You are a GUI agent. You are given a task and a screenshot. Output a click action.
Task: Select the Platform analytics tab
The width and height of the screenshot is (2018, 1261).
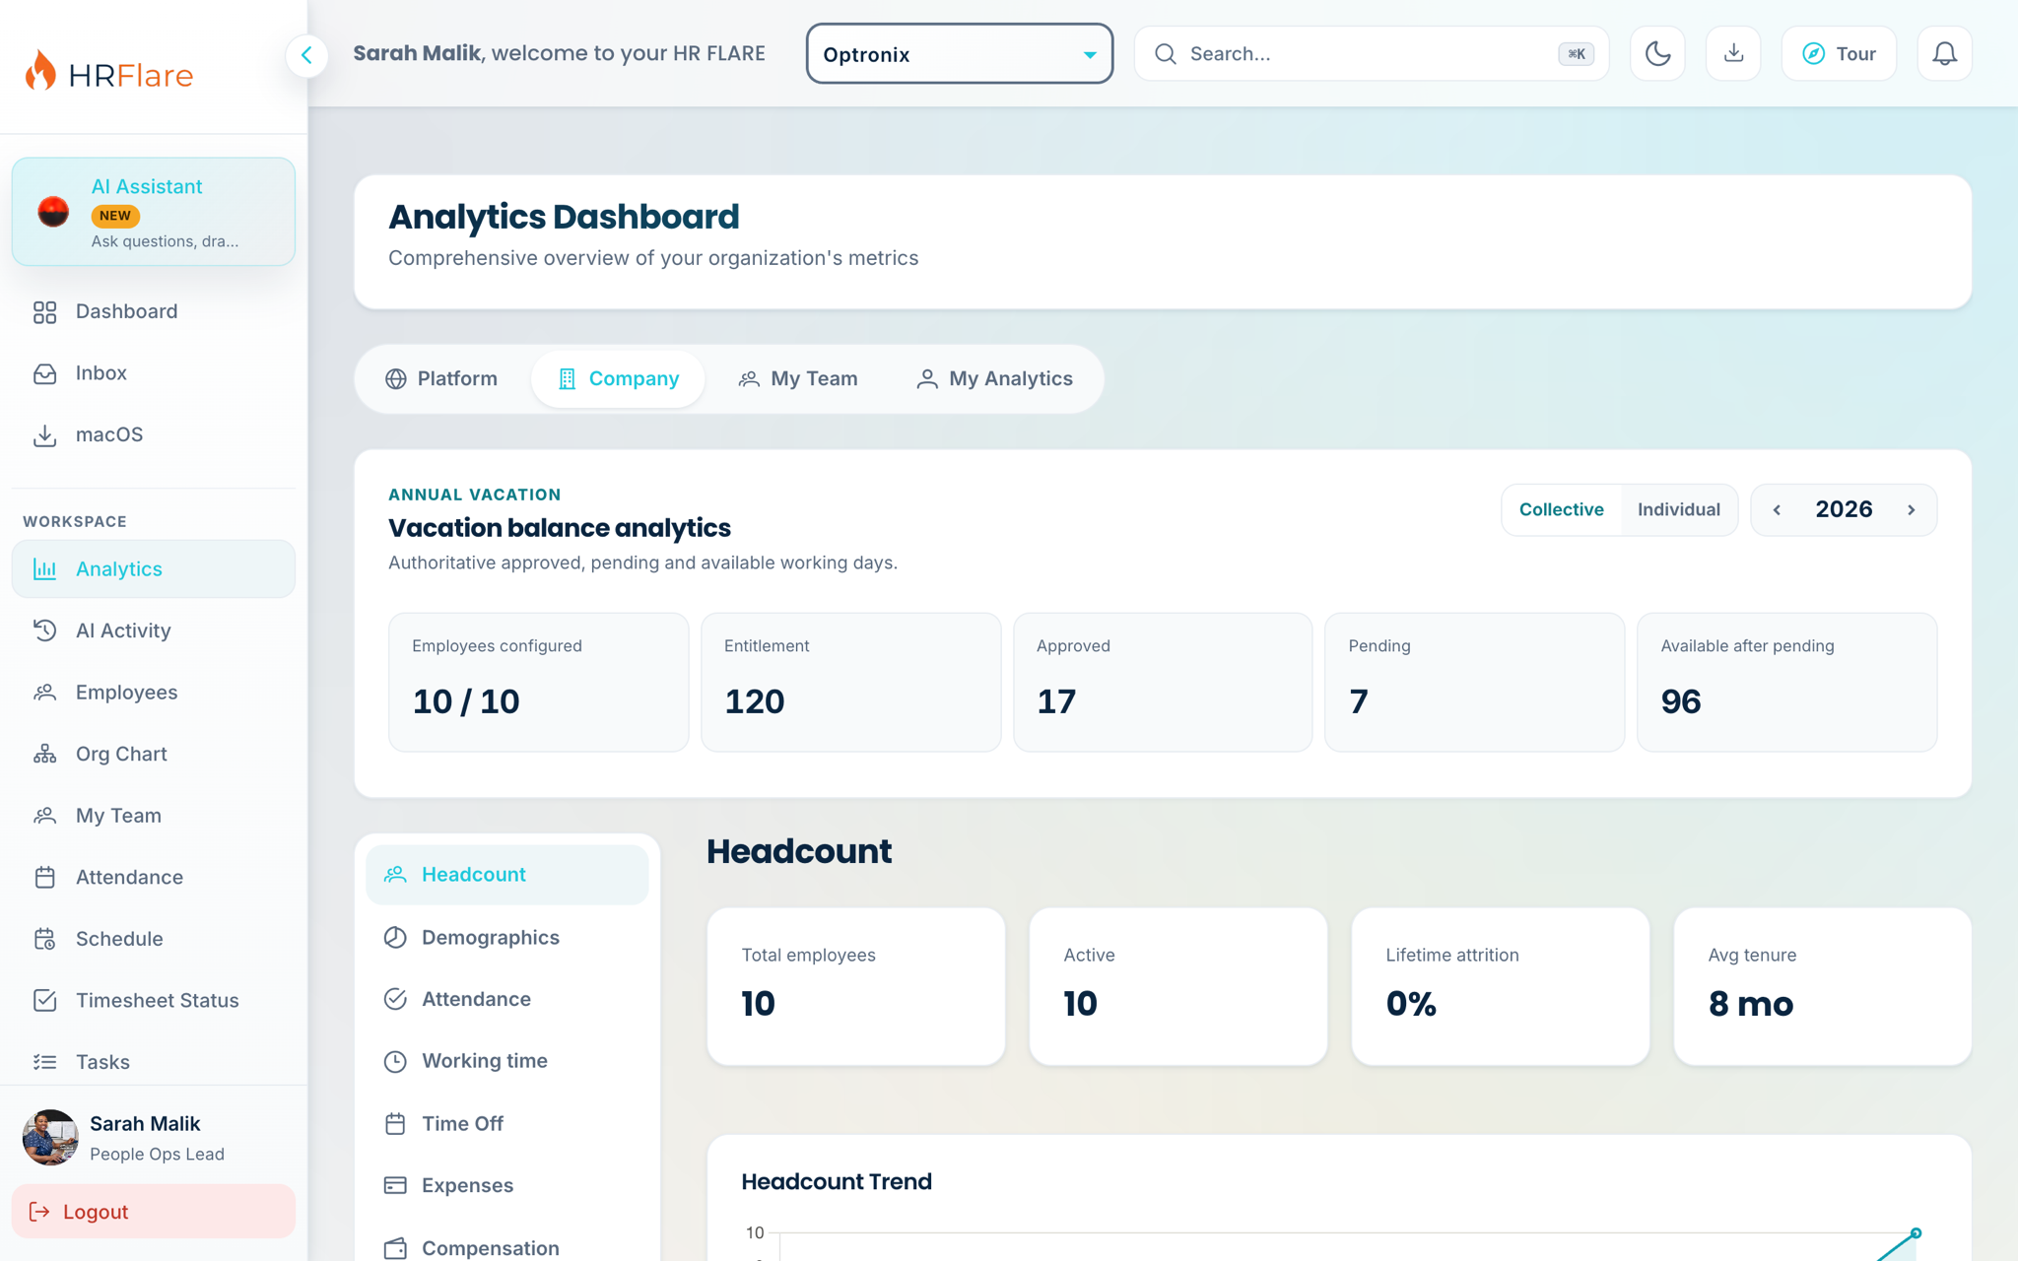pyautogui.click(x=440, y=378)
